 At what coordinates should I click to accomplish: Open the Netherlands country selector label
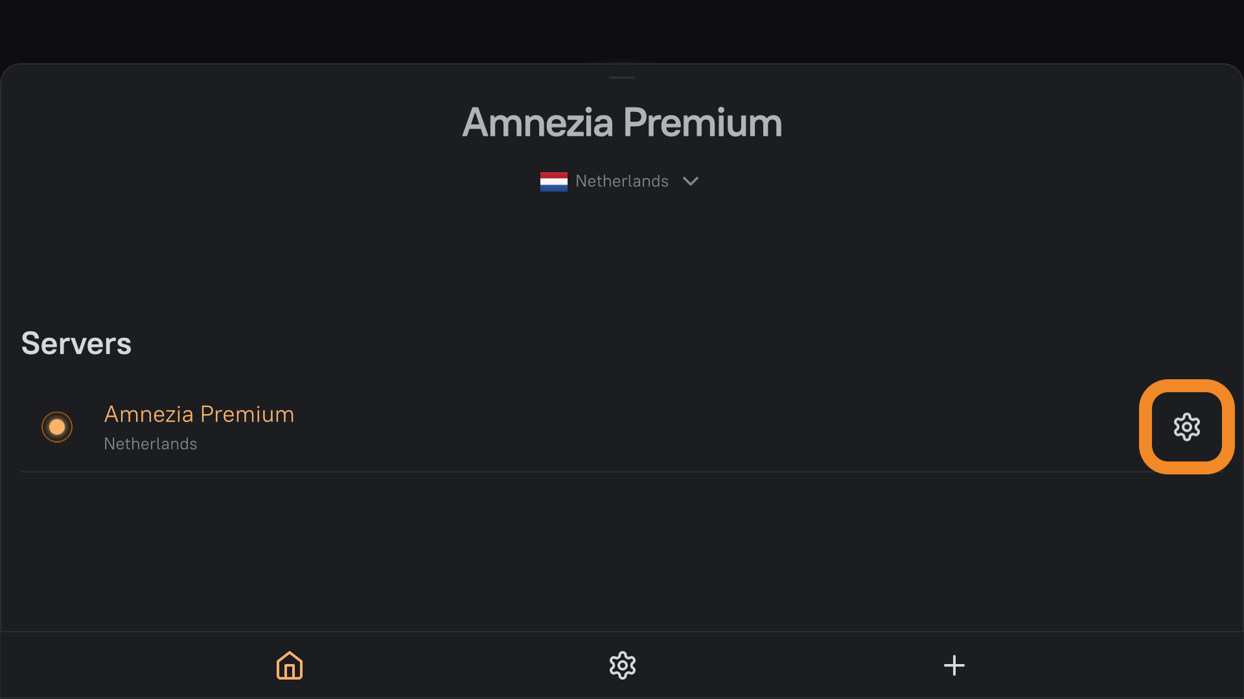tap(621, 181)
